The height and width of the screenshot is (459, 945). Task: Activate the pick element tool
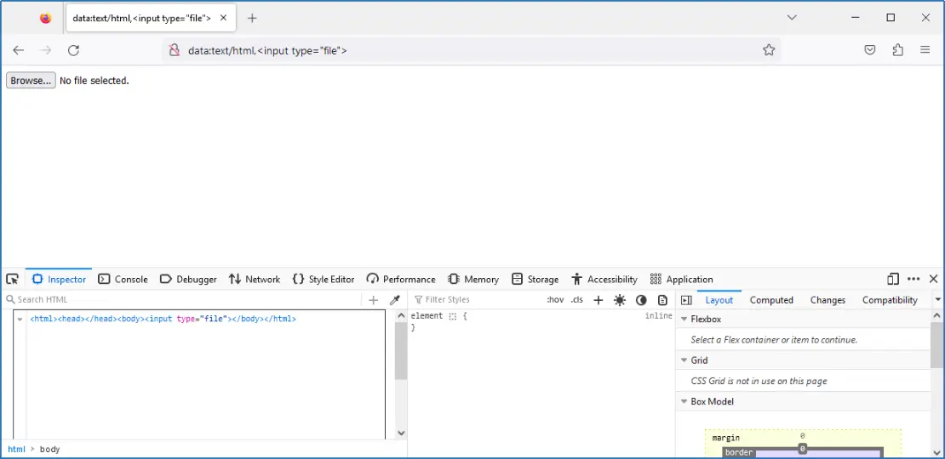pos(12,279)
